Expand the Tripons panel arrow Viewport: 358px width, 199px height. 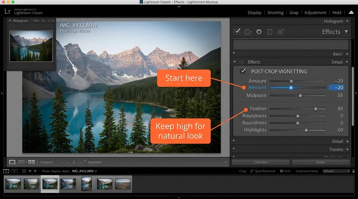tap(347, 149)
